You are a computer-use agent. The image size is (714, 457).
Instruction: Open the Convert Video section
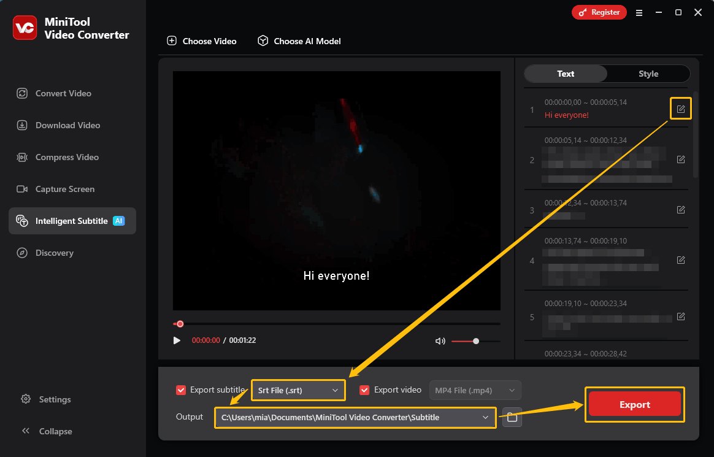[61, 93]
